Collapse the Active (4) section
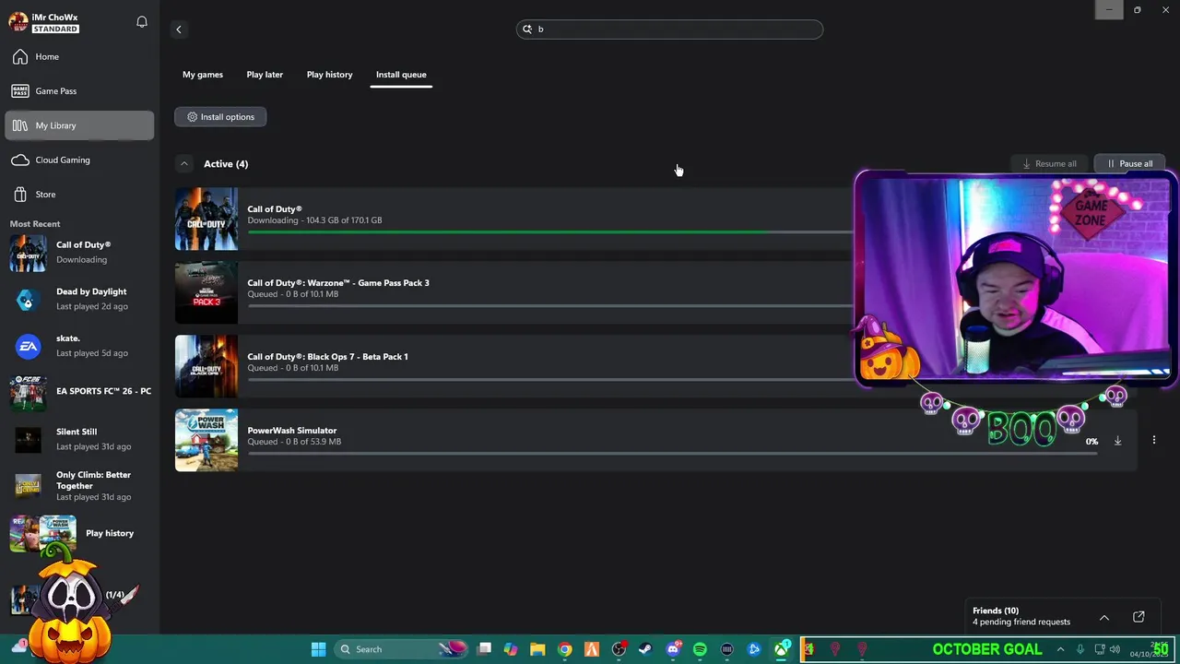The width and height of the screenshot is (1180, 664). pos(184,164)
